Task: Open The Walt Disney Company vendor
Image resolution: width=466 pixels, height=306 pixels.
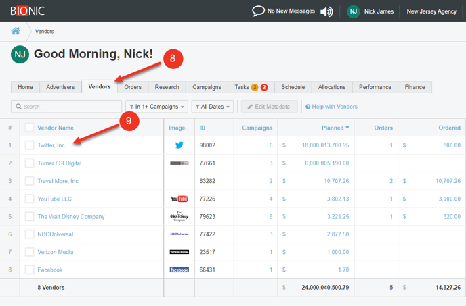Action: tap(71, 217)
